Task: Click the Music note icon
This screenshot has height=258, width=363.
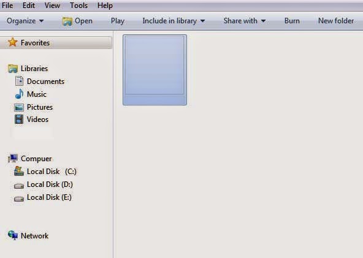Action: (x=19, y=94)
